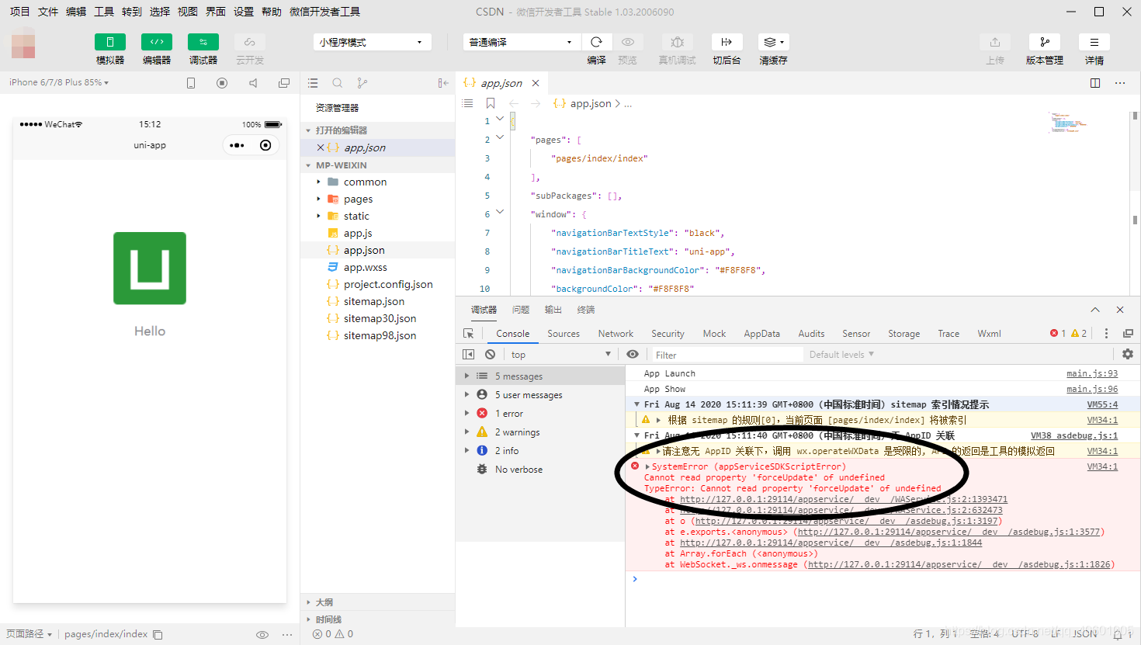Switch to the Sources tab
This screenshot has height=645, width=1141.
point(564,334)
